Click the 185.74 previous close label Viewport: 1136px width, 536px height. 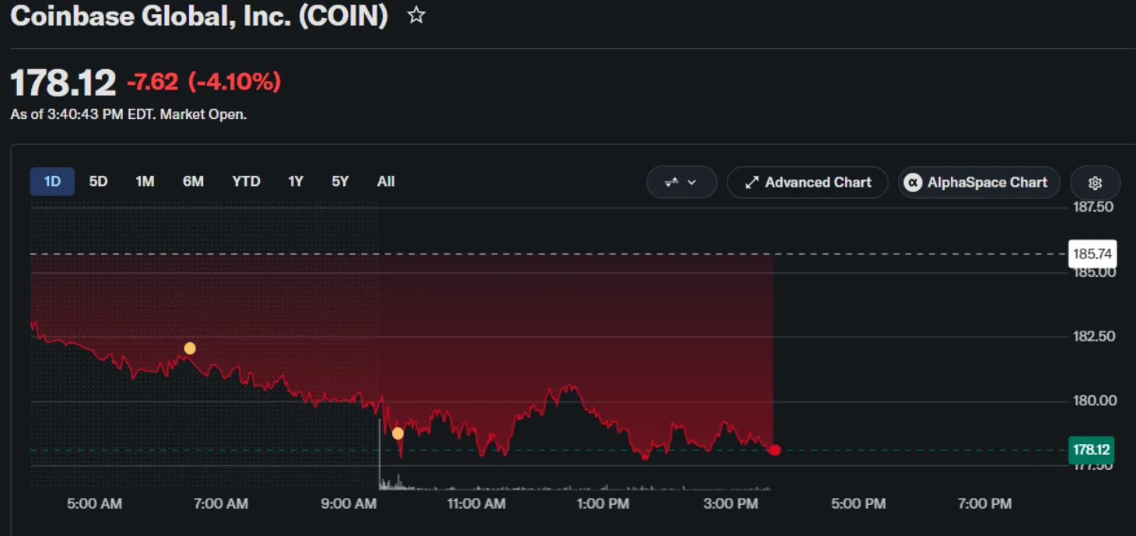tap(1093, 254)
